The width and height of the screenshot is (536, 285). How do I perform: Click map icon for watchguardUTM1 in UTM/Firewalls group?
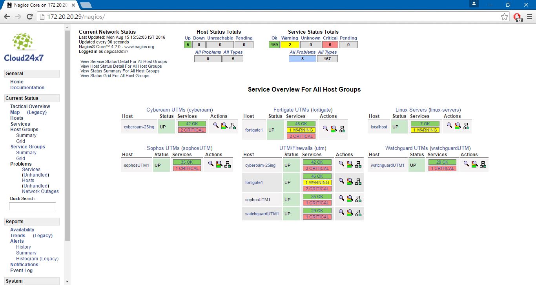click(358, 213)
